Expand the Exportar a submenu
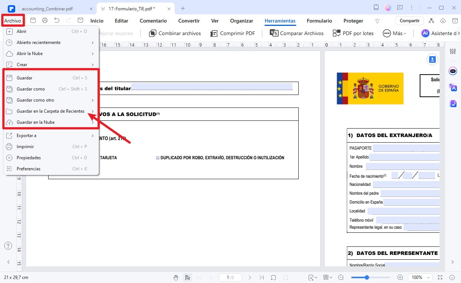The height and width of the screenshot is (283, 461). [93, 136]
